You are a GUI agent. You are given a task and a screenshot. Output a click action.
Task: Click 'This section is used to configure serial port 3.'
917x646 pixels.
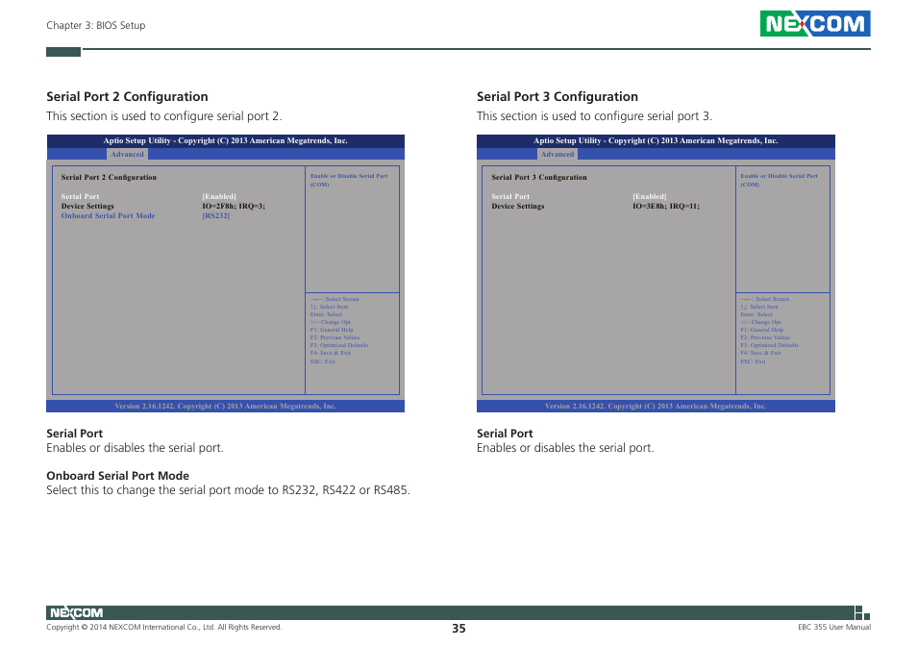click(x=595, y=115)
